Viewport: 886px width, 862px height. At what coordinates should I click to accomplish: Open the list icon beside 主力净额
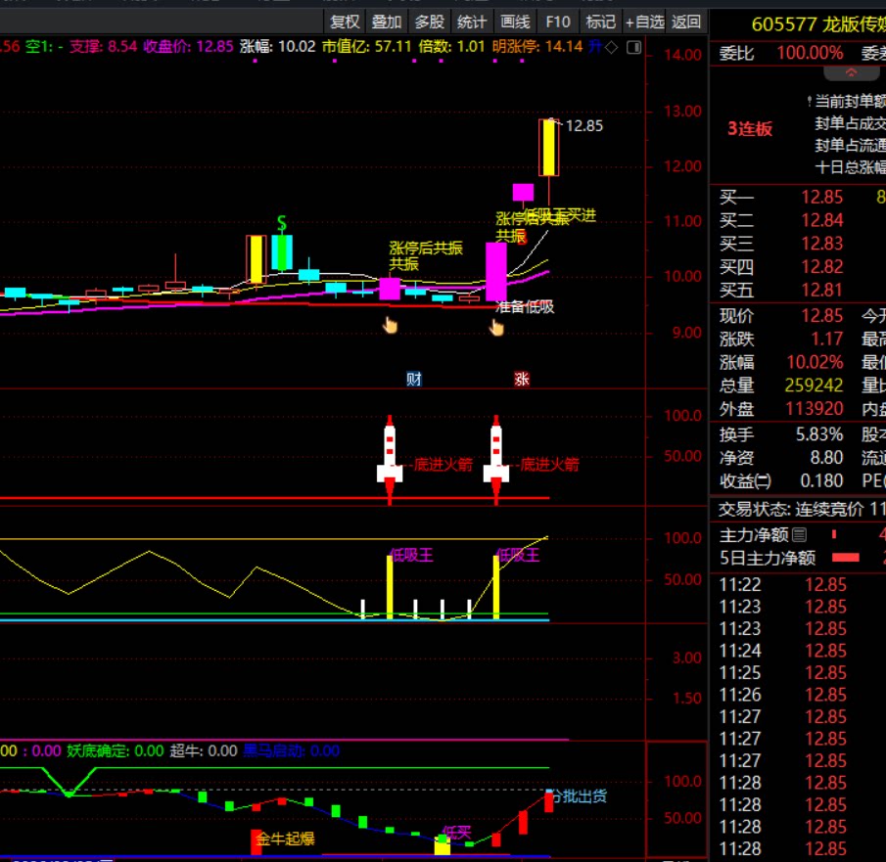tap(799, 534)
